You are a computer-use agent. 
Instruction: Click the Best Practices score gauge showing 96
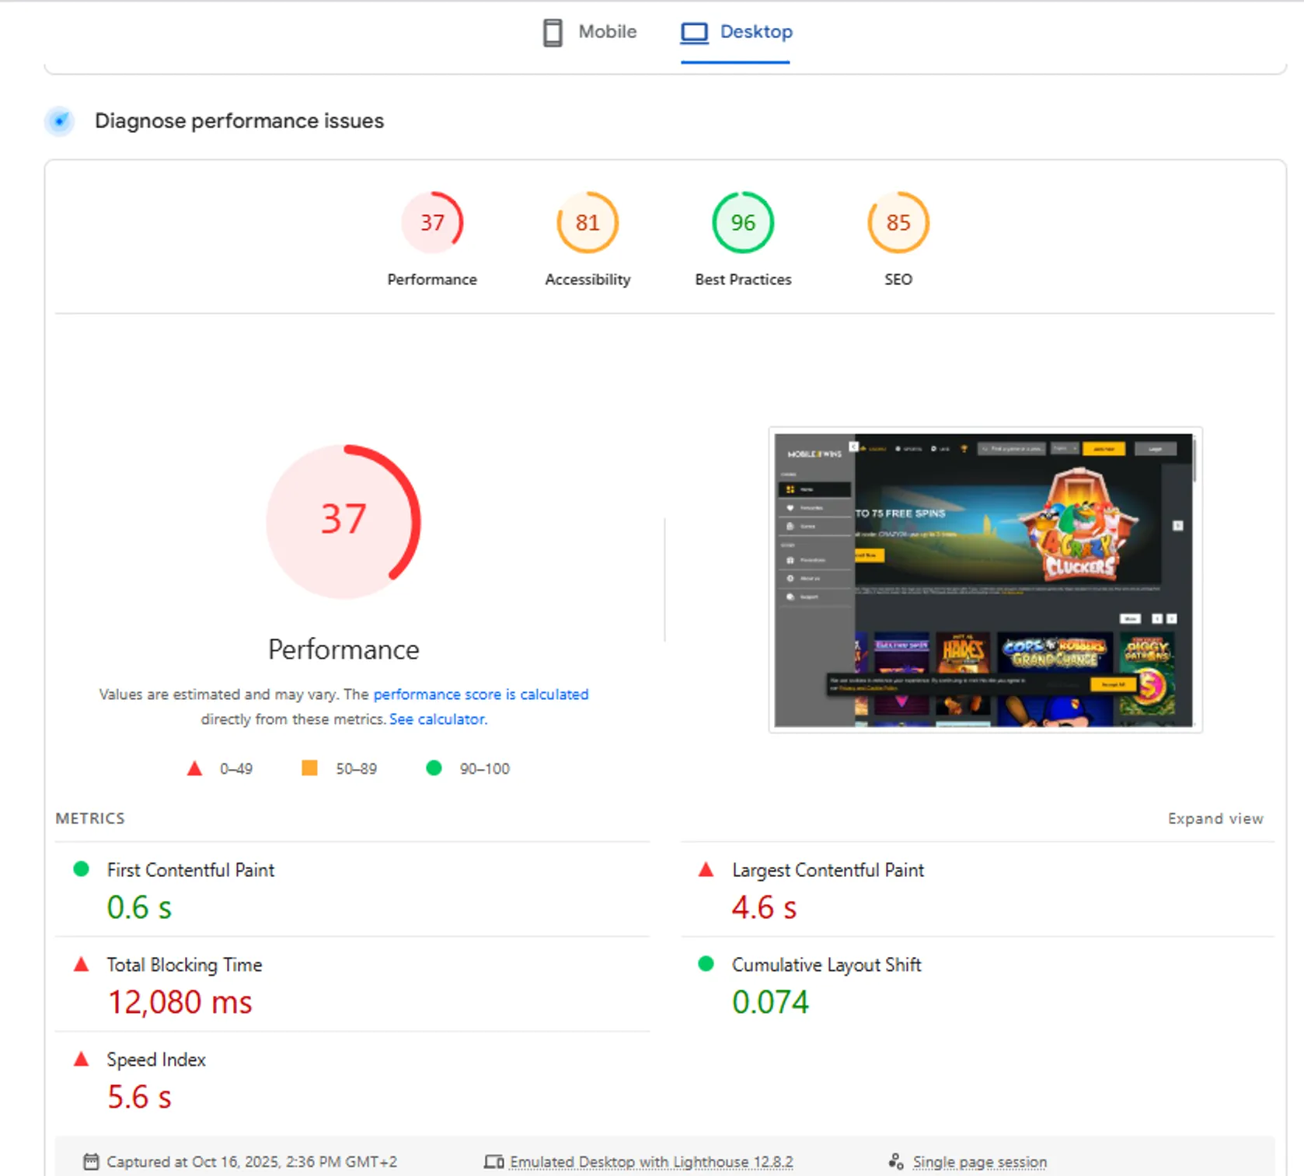click(742, 223)
